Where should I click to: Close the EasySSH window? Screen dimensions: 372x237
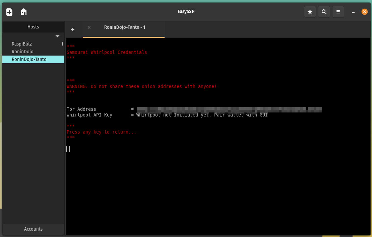[x=364, y=12]
